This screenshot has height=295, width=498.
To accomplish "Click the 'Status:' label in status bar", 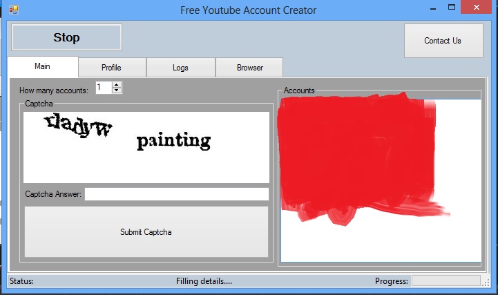I will 21,281.
